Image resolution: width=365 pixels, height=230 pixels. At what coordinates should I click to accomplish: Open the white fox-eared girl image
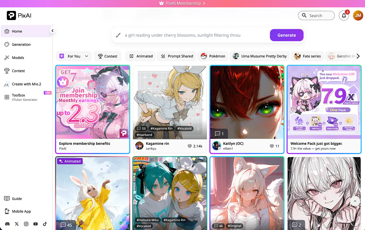click(247, 193)
